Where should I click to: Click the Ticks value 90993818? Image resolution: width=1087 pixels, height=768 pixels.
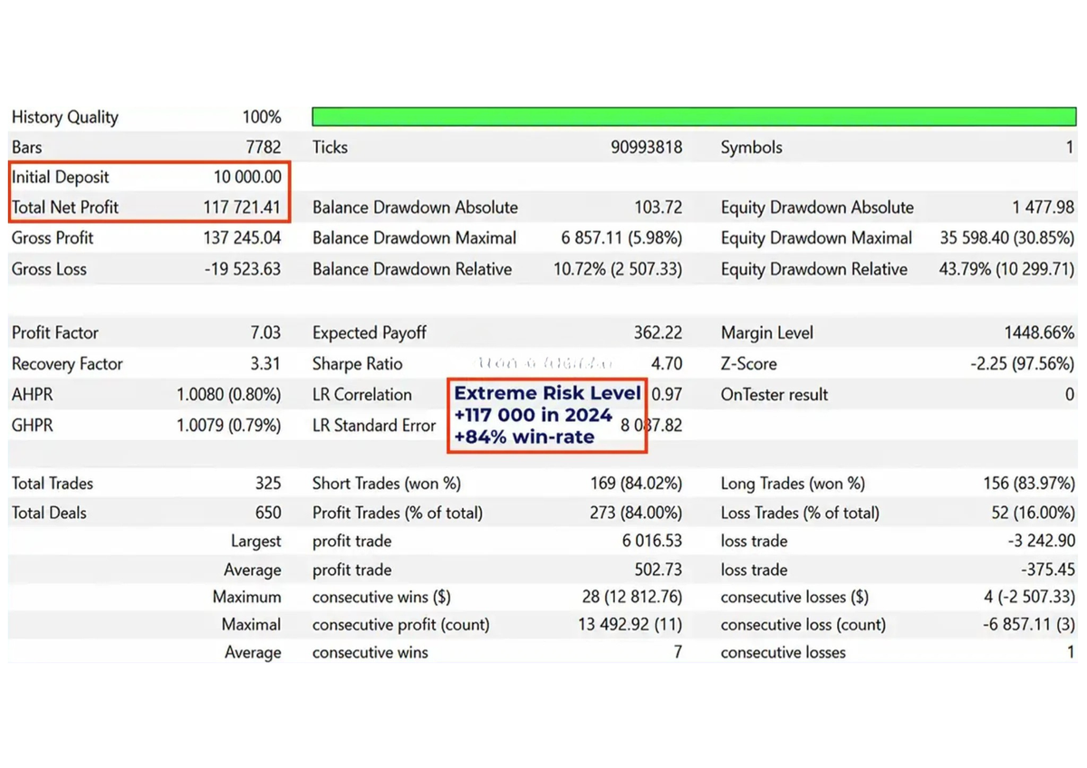(646, 148)
